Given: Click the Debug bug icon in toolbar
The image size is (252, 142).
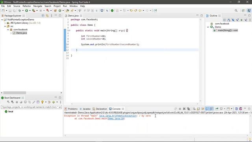Looking at the screenshot, I should click(x=20, y=11).
